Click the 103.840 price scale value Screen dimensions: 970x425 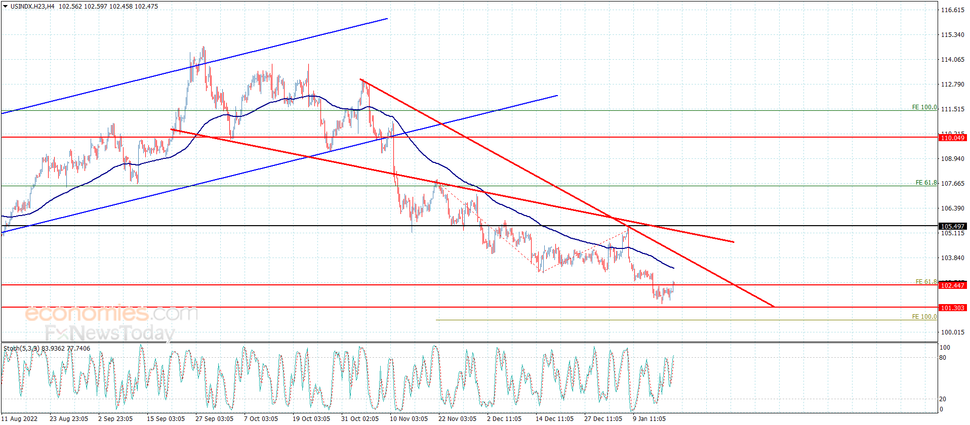point(952,258)
